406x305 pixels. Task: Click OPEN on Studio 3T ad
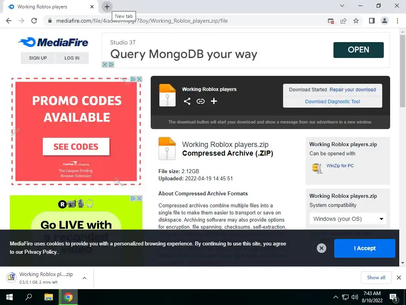click(358, 50)
